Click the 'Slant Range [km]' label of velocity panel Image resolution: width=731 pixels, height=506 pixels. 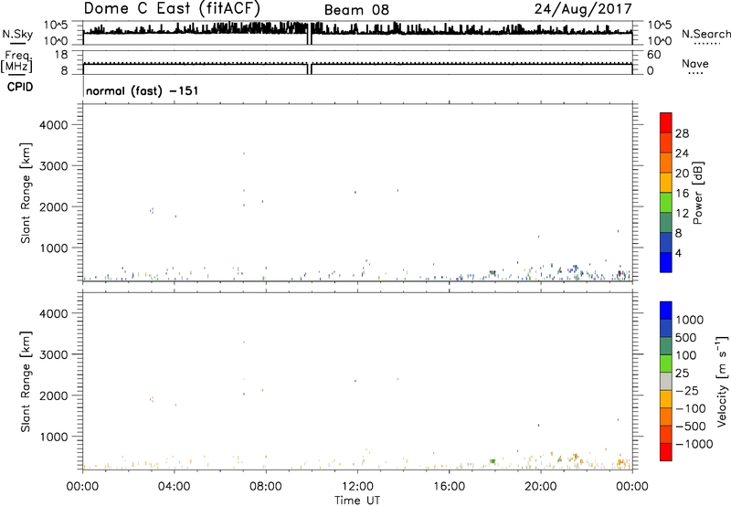26,382
